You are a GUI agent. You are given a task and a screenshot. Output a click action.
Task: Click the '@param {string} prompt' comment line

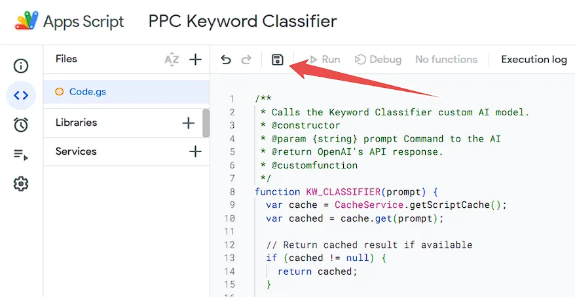380,139
